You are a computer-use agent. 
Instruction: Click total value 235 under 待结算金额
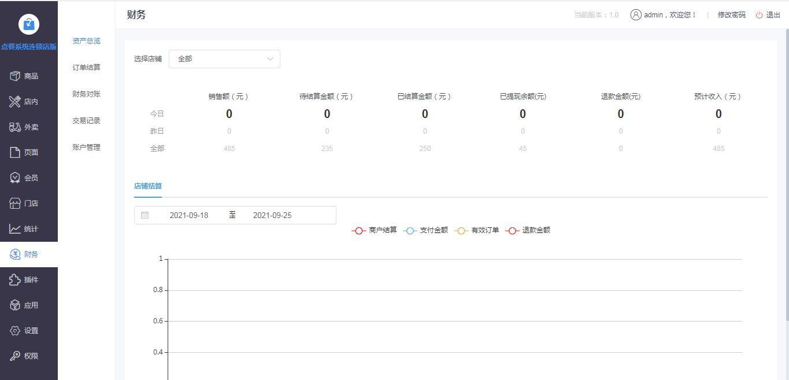click(327, 149)
